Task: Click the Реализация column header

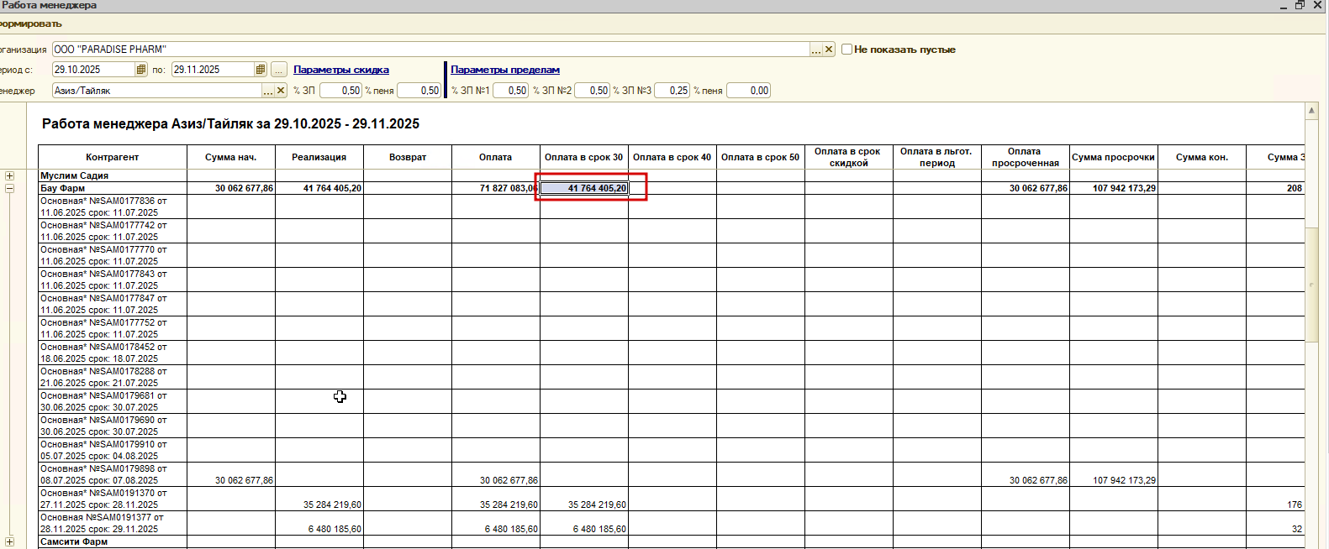Action: tap(319, 158)
